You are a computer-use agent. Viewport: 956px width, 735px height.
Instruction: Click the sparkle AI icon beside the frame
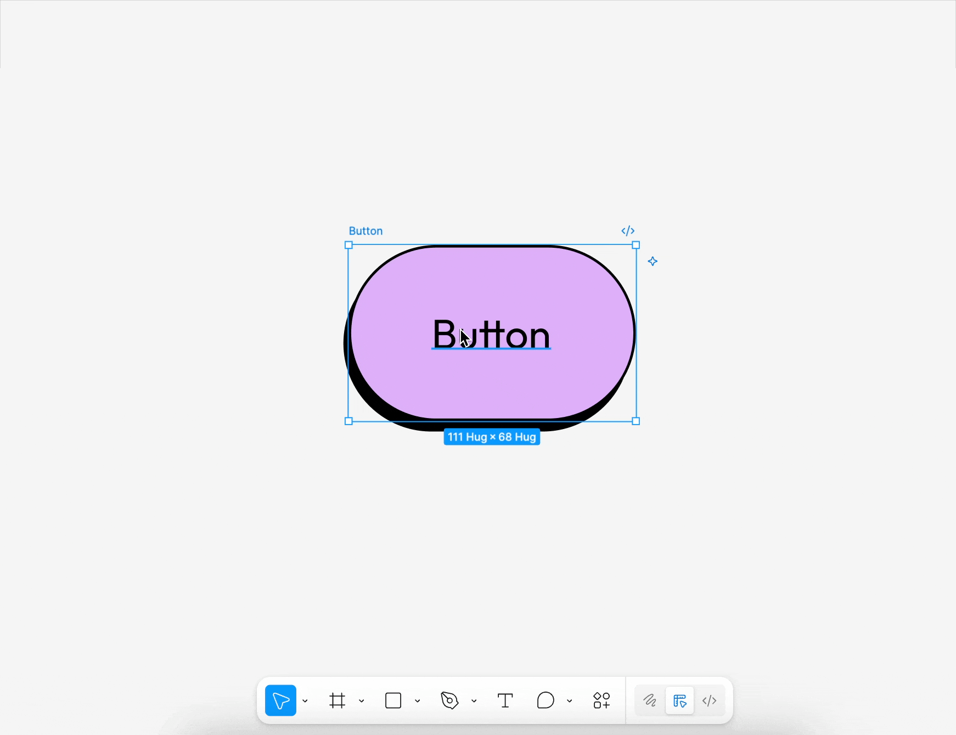[x=653, y=261]
